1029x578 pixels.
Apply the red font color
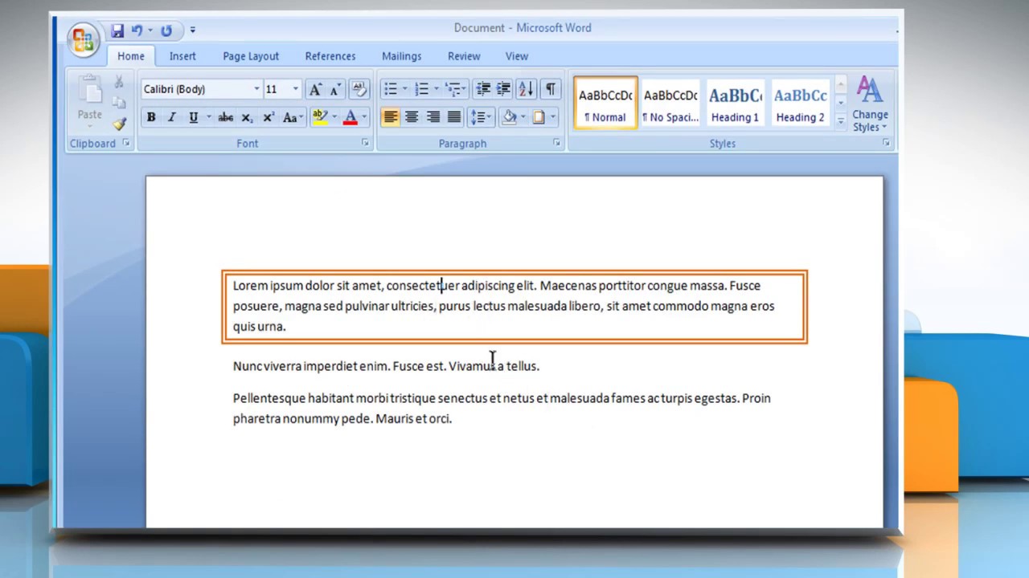point(350,117)
